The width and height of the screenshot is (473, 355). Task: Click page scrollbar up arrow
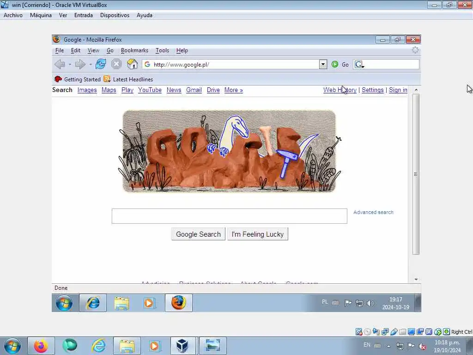(416, 90)
